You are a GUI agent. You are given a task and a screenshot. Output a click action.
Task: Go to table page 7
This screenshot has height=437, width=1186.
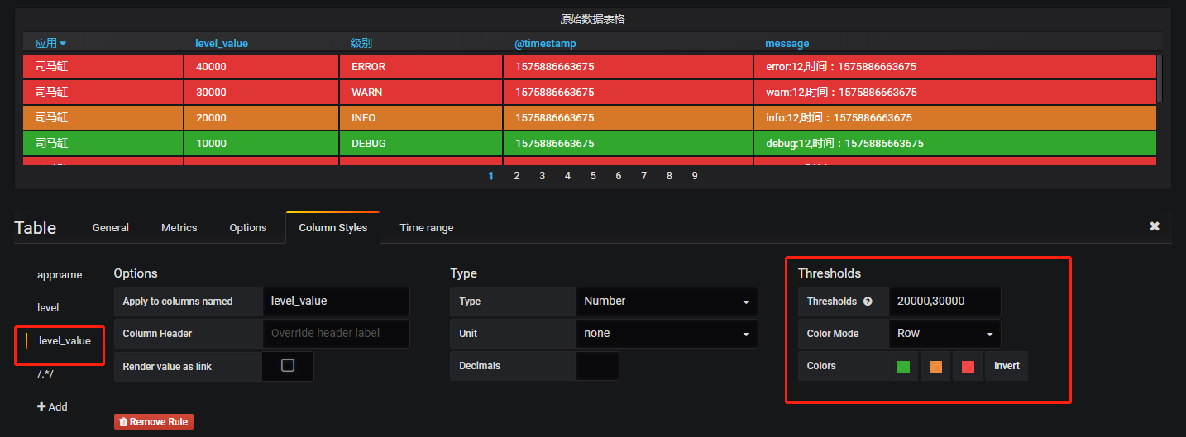coord(643,176)
